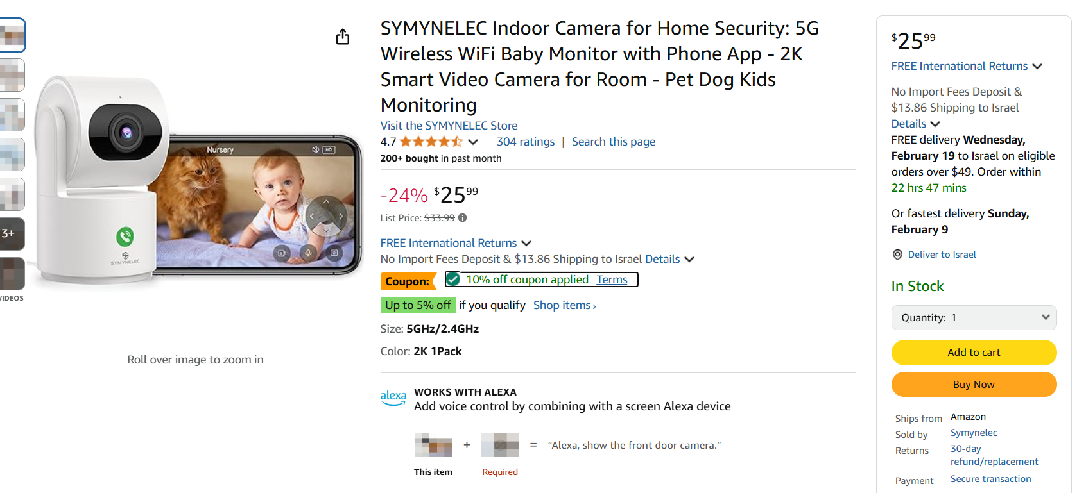Click Add to cart button
Image resolution: width=1086 pixels, height=493 pixels.
(974, 353)
